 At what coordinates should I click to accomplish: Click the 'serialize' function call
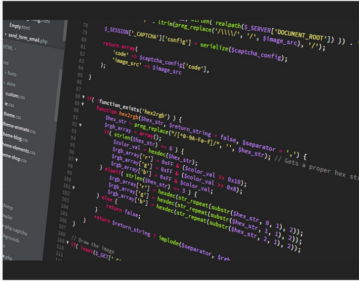[214, 46]
